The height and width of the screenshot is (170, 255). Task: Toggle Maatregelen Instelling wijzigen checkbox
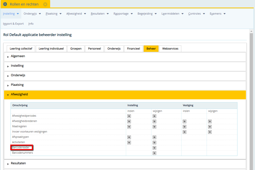pyautogui.click(x=154, y=127)
